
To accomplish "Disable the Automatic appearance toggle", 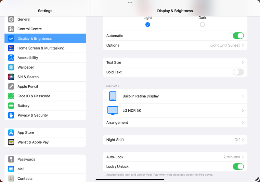I will tap(238, 36).
